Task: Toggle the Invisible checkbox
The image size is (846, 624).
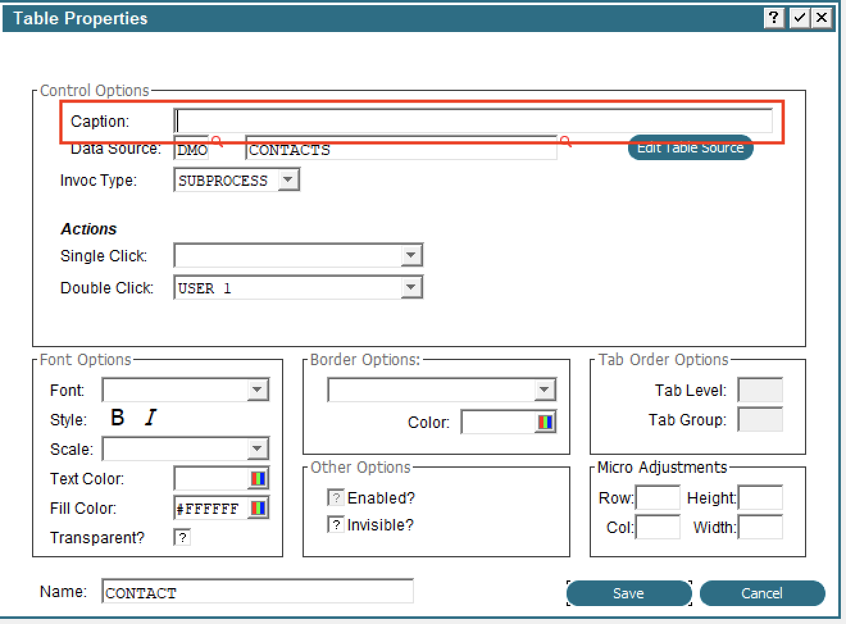Action: click(336, 525)
